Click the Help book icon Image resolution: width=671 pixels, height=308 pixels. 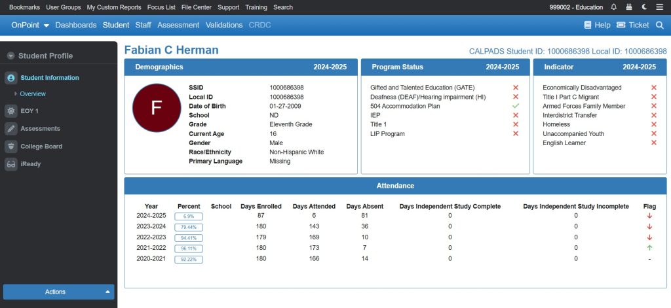tap(588, 26)
